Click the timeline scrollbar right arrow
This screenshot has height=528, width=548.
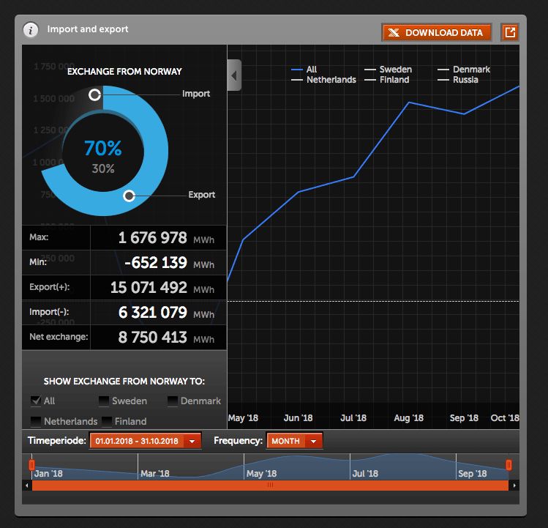514,486
